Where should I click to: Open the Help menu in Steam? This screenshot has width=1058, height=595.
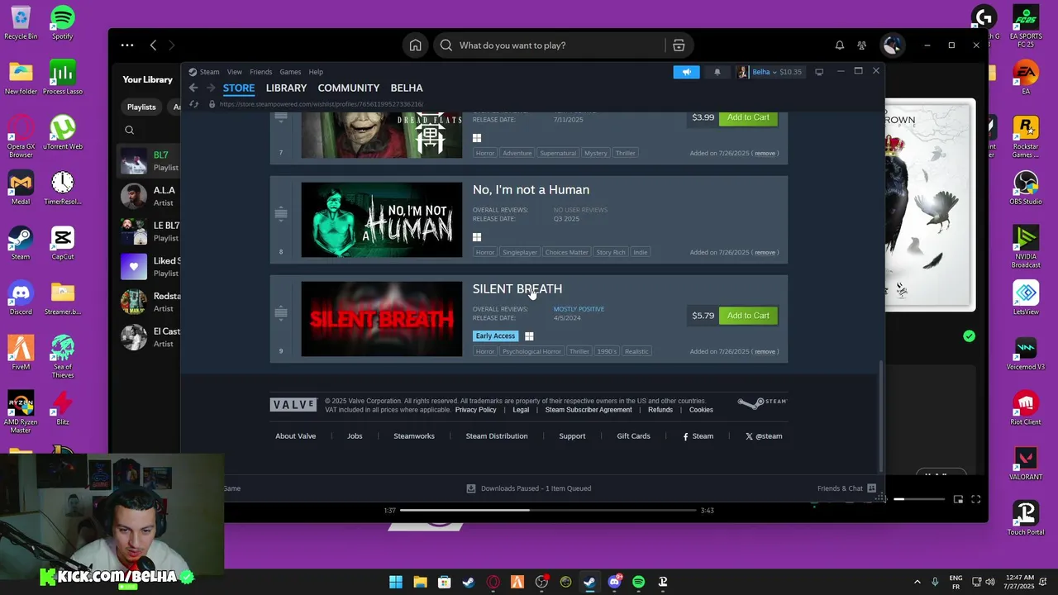pyautogui.click(x=316, y=72)
